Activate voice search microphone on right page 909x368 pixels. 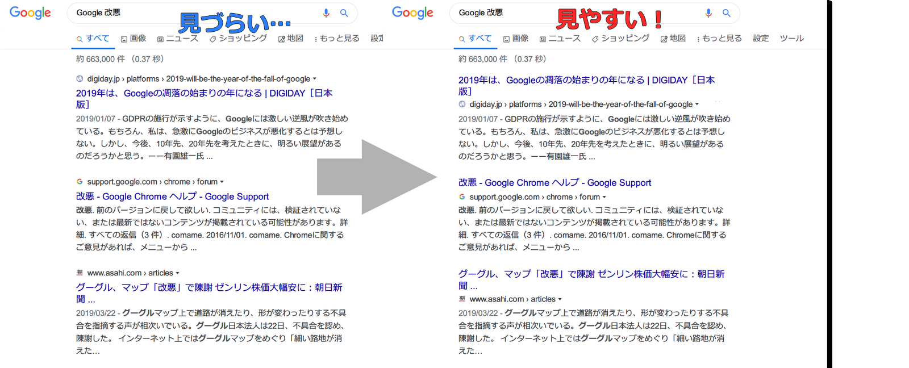pos(708,12)
